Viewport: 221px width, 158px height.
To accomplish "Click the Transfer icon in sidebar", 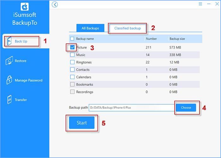I will (x=9, y=100).
